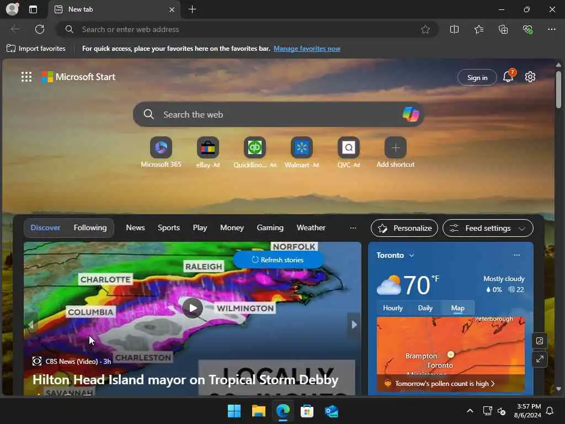Viewport: 565px width, 424px height.
Task: Click the Import favorites button
Action: [36, 49]
